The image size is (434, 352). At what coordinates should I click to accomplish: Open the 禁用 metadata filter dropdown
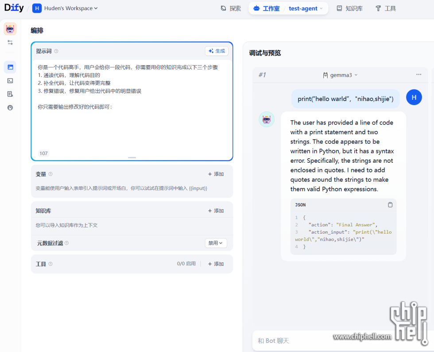pos(216,243)
